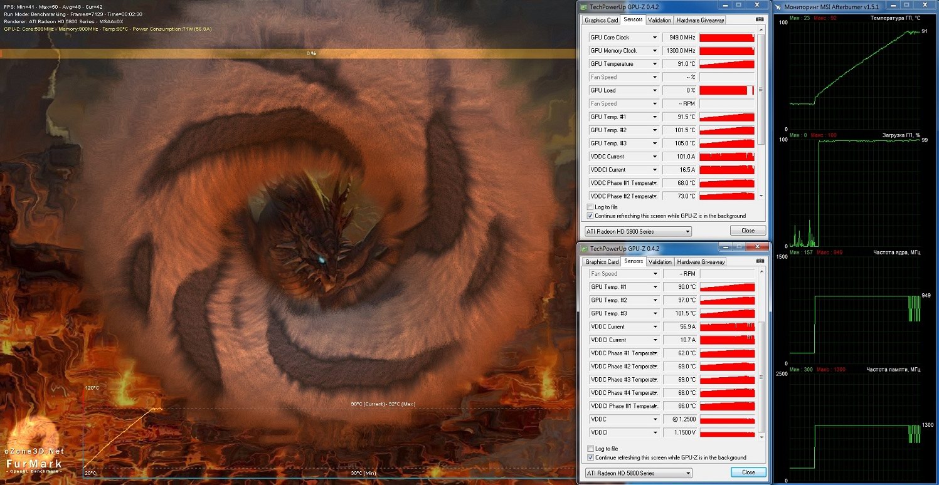Click scroll-down arrow in upper GPU-Z sensor list
Viewport: 939px width, 485px height.
click(761, 196)
